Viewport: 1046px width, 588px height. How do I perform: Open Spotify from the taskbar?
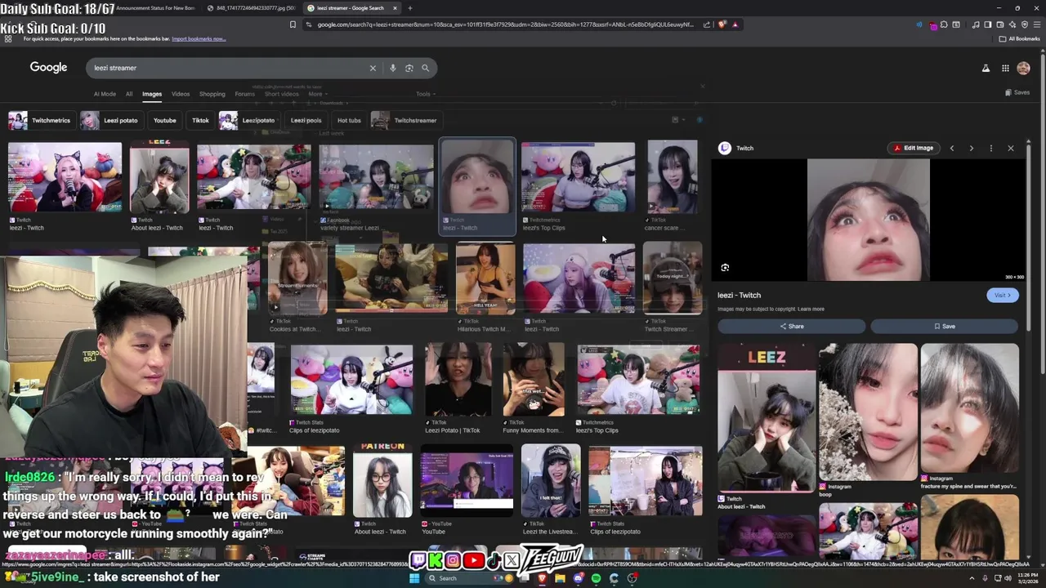point(596,578)
